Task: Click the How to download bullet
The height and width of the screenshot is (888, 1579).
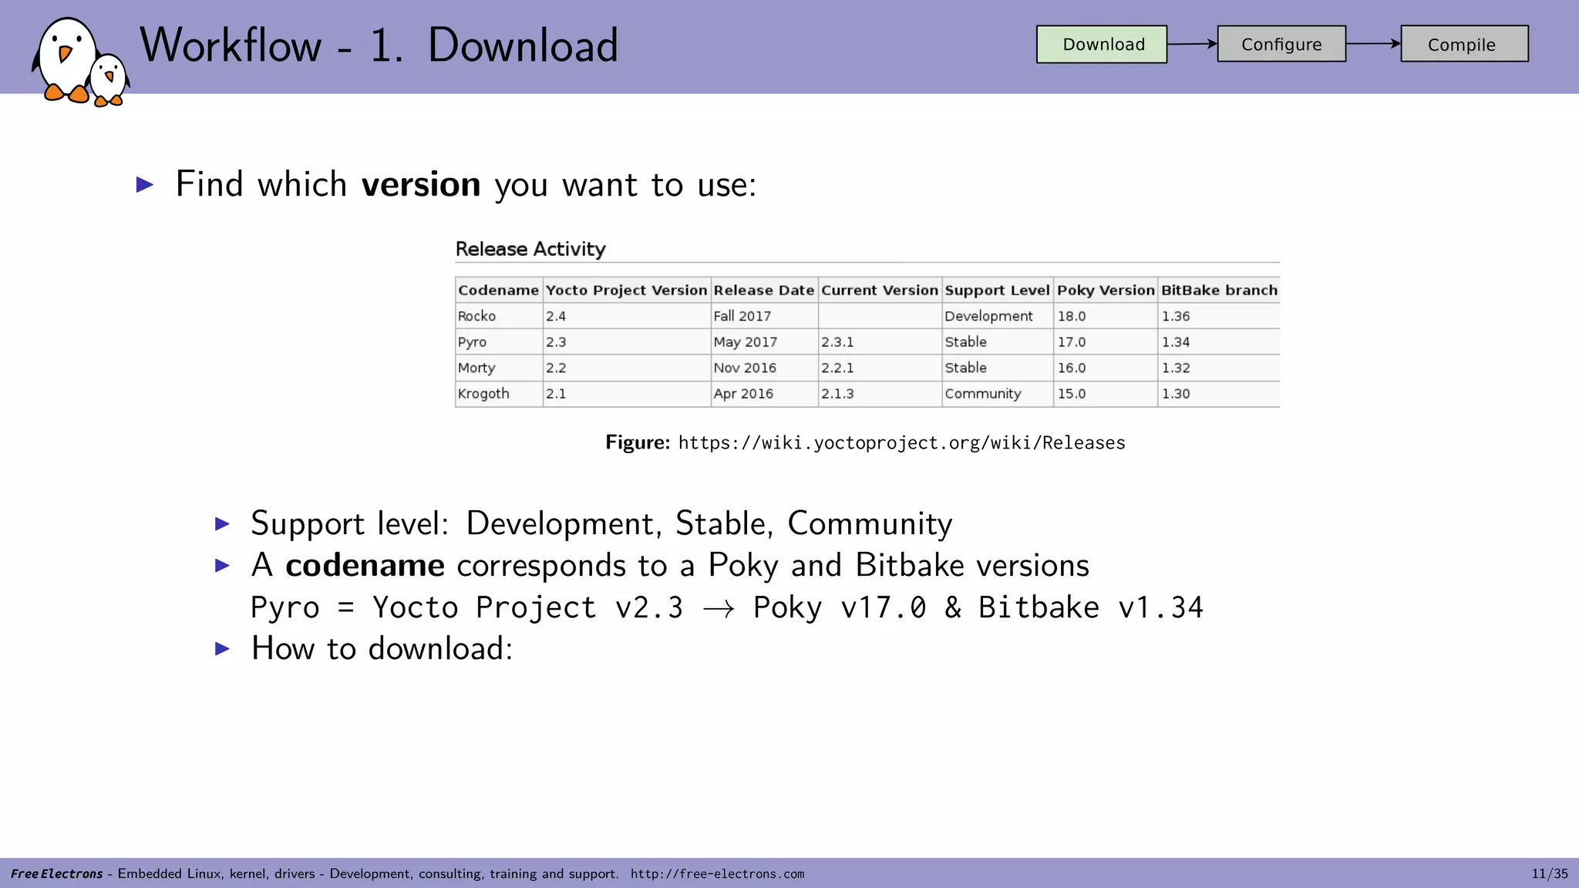Action: pyautogui.click(x=382, y=648)
